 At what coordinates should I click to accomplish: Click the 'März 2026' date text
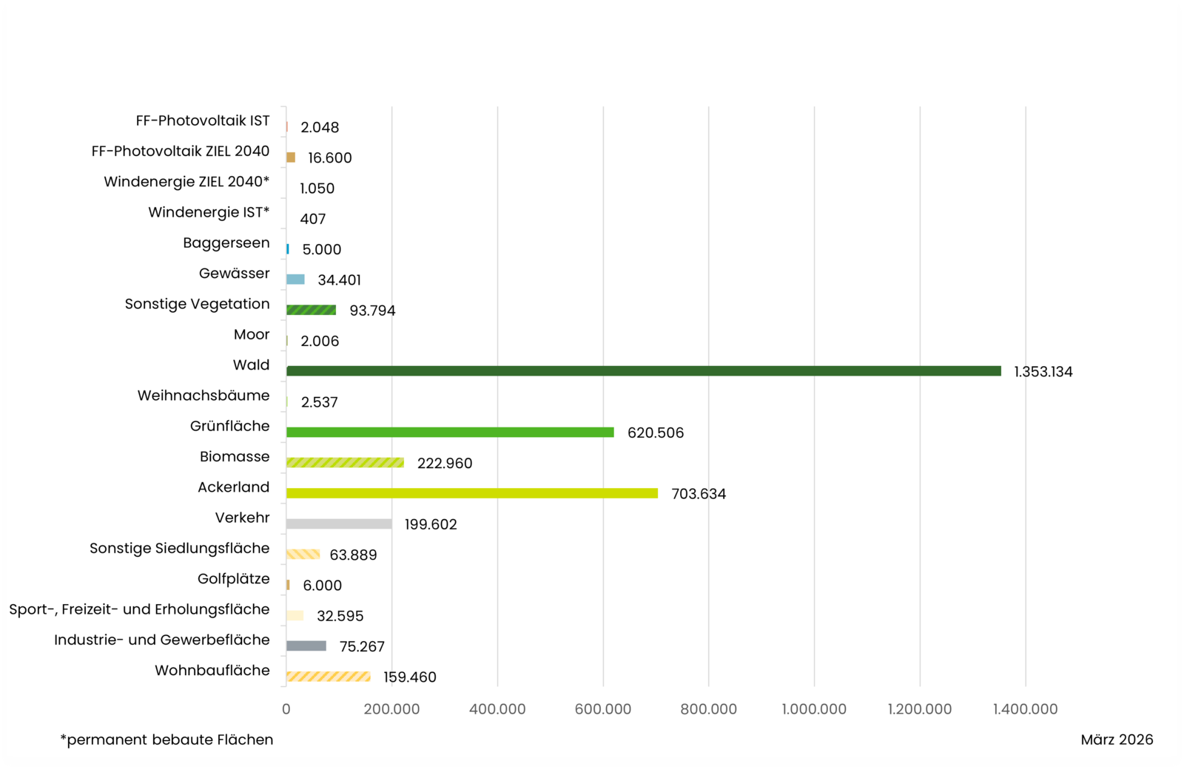tap(1117, 739)
